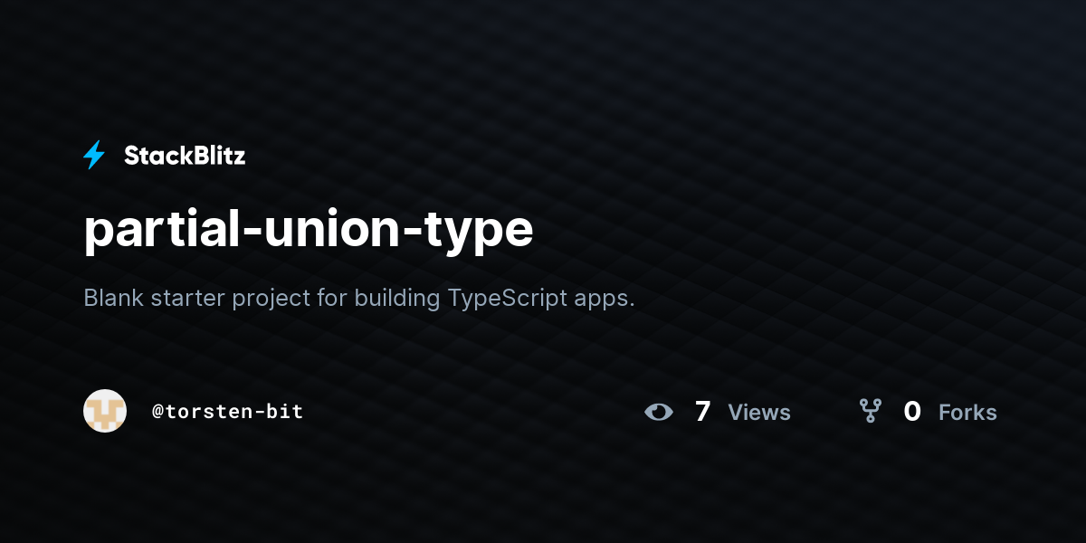Click the Views label
1086x543 pixels.
point(759,413)
